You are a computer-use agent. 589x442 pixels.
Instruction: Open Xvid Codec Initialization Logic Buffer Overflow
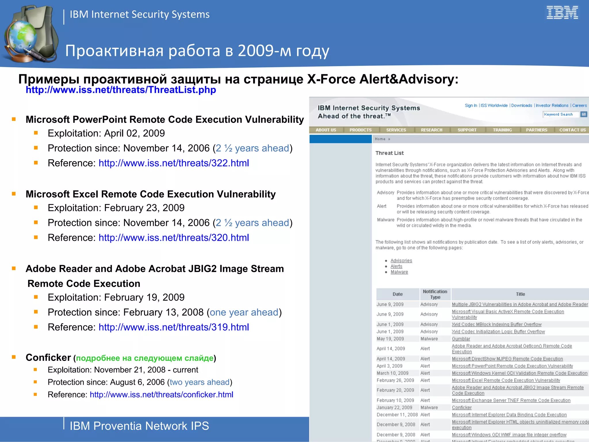click(x=498, y=332)
